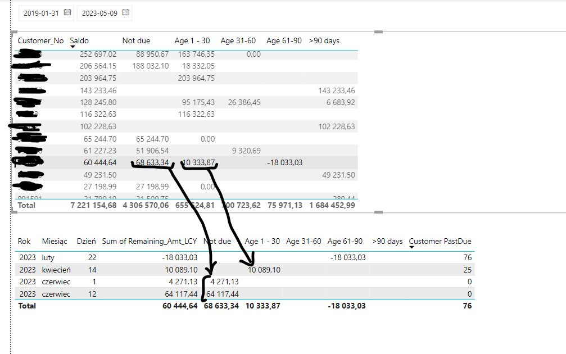This screenshot has width=566, height=354.
Task: Select lower total Not due 68 633,34
Action: 221,306
